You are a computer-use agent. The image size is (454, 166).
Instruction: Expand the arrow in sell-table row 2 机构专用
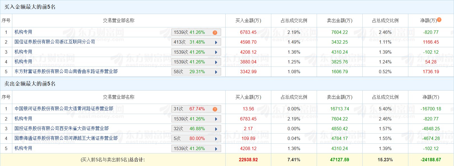click(216, 119)
